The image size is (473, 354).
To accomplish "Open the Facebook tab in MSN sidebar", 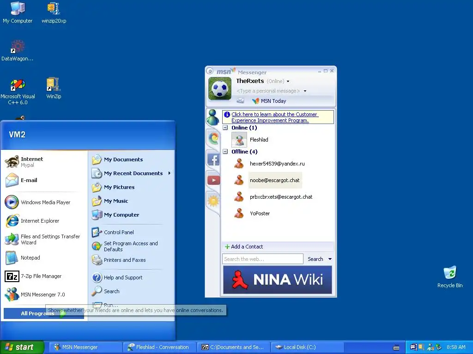I will point(213,159).
